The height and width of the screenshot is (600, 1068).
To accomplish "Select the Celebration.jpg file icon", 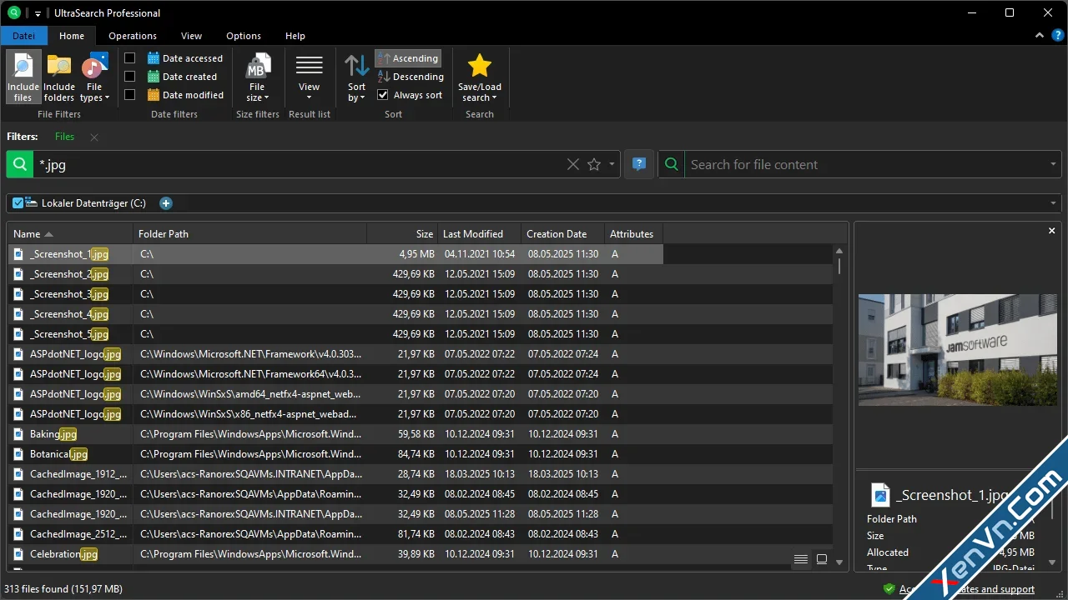I will tap(19, 554).
